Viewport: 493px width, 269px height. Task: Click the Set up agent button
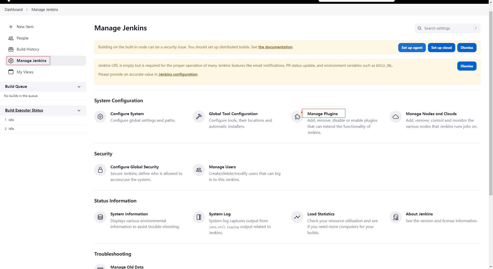[x=412, y=48]
